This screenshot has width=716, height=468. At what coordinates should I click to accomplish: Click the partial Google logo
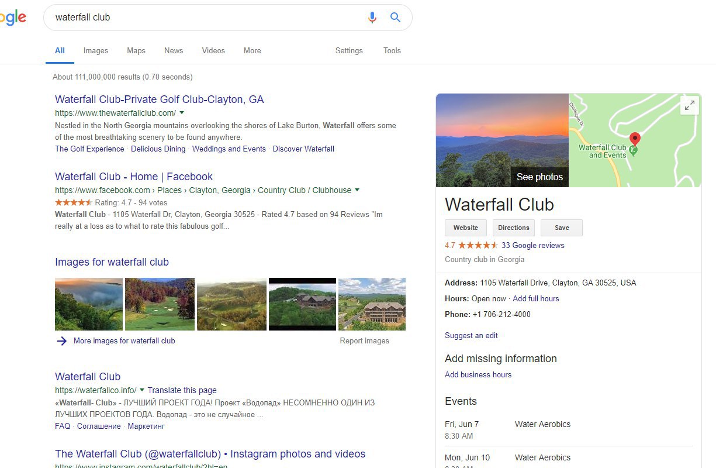[13, 18]
